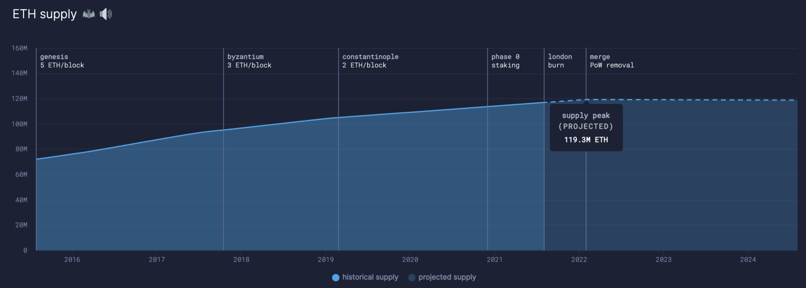Click the 2023 x-axis label
The height and width of the screenshot is (288, 806).
click(663, 260)
